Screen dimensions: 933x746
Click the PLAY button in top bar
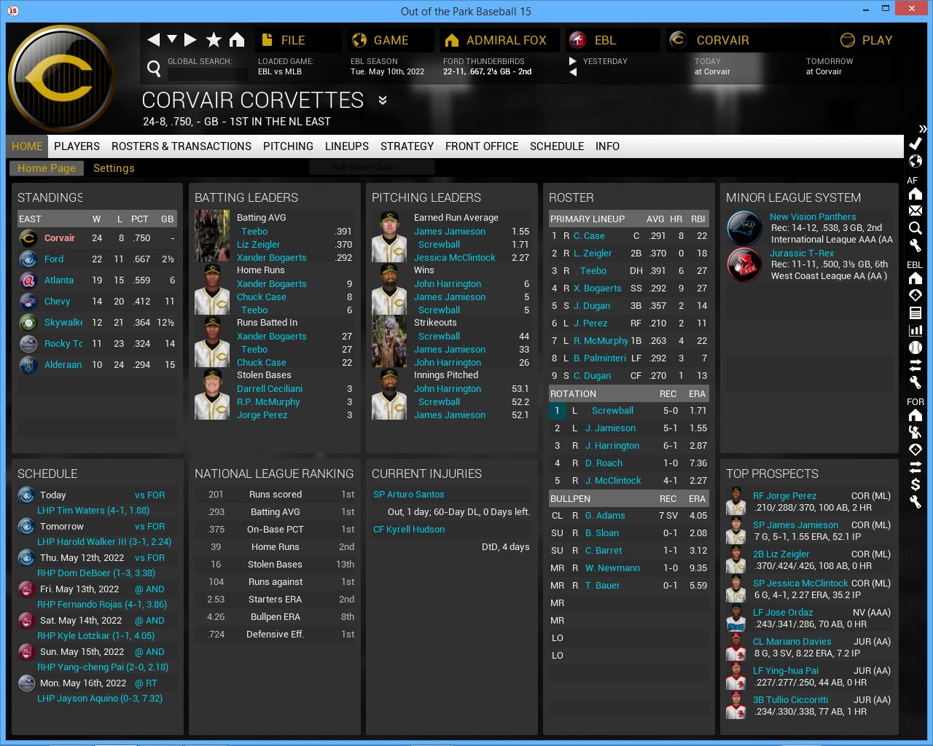tap(867, 40)
